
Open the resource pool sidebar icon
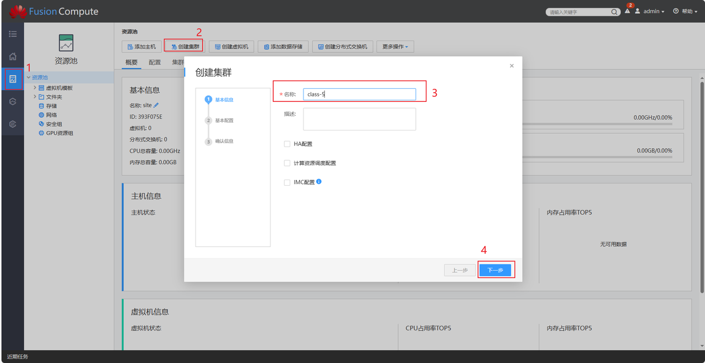click(13, 79)
